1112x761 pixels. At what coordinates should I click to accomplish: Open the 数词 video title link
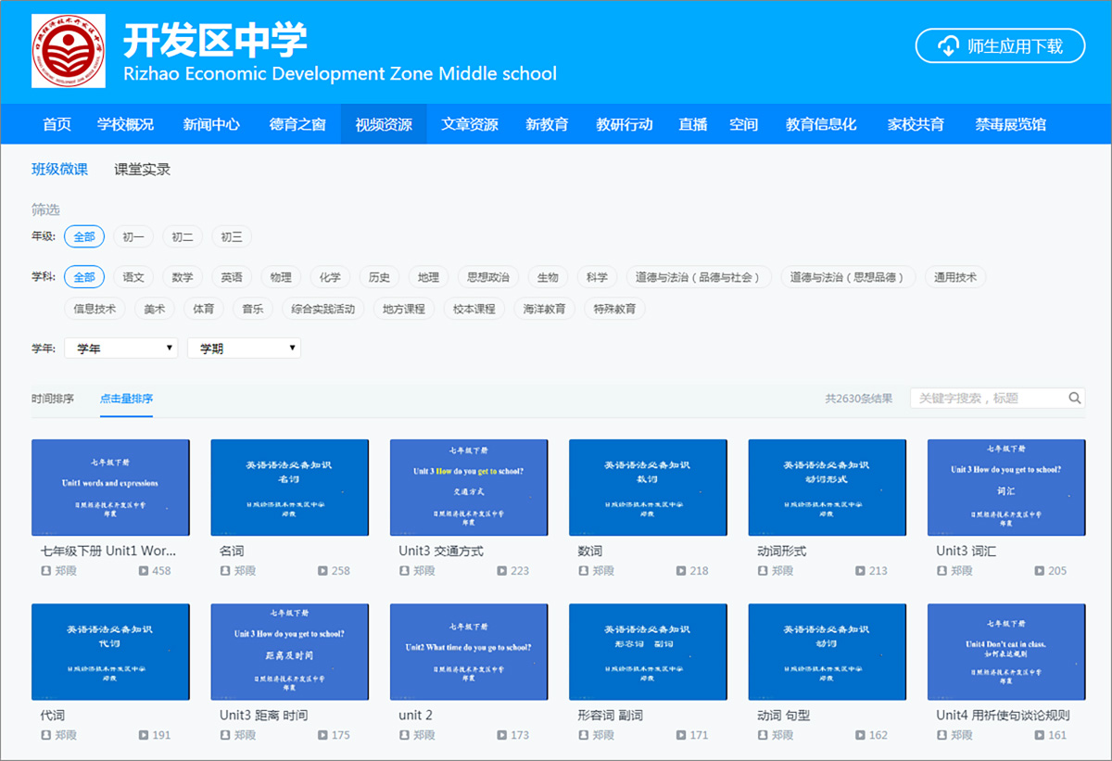(591, 551)
